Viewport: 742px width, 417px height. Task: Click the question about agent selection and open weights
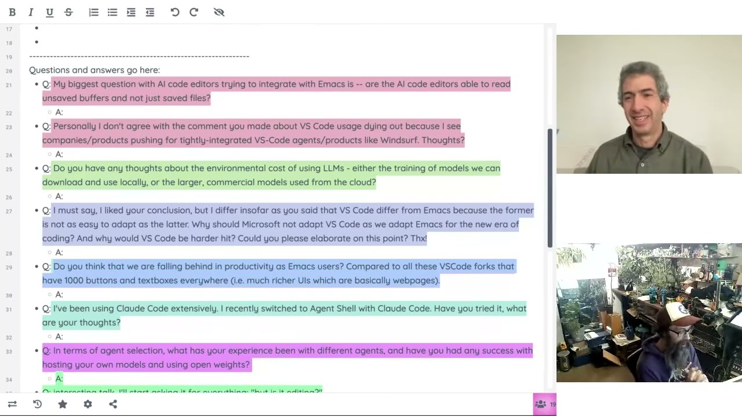click(287, 357)
